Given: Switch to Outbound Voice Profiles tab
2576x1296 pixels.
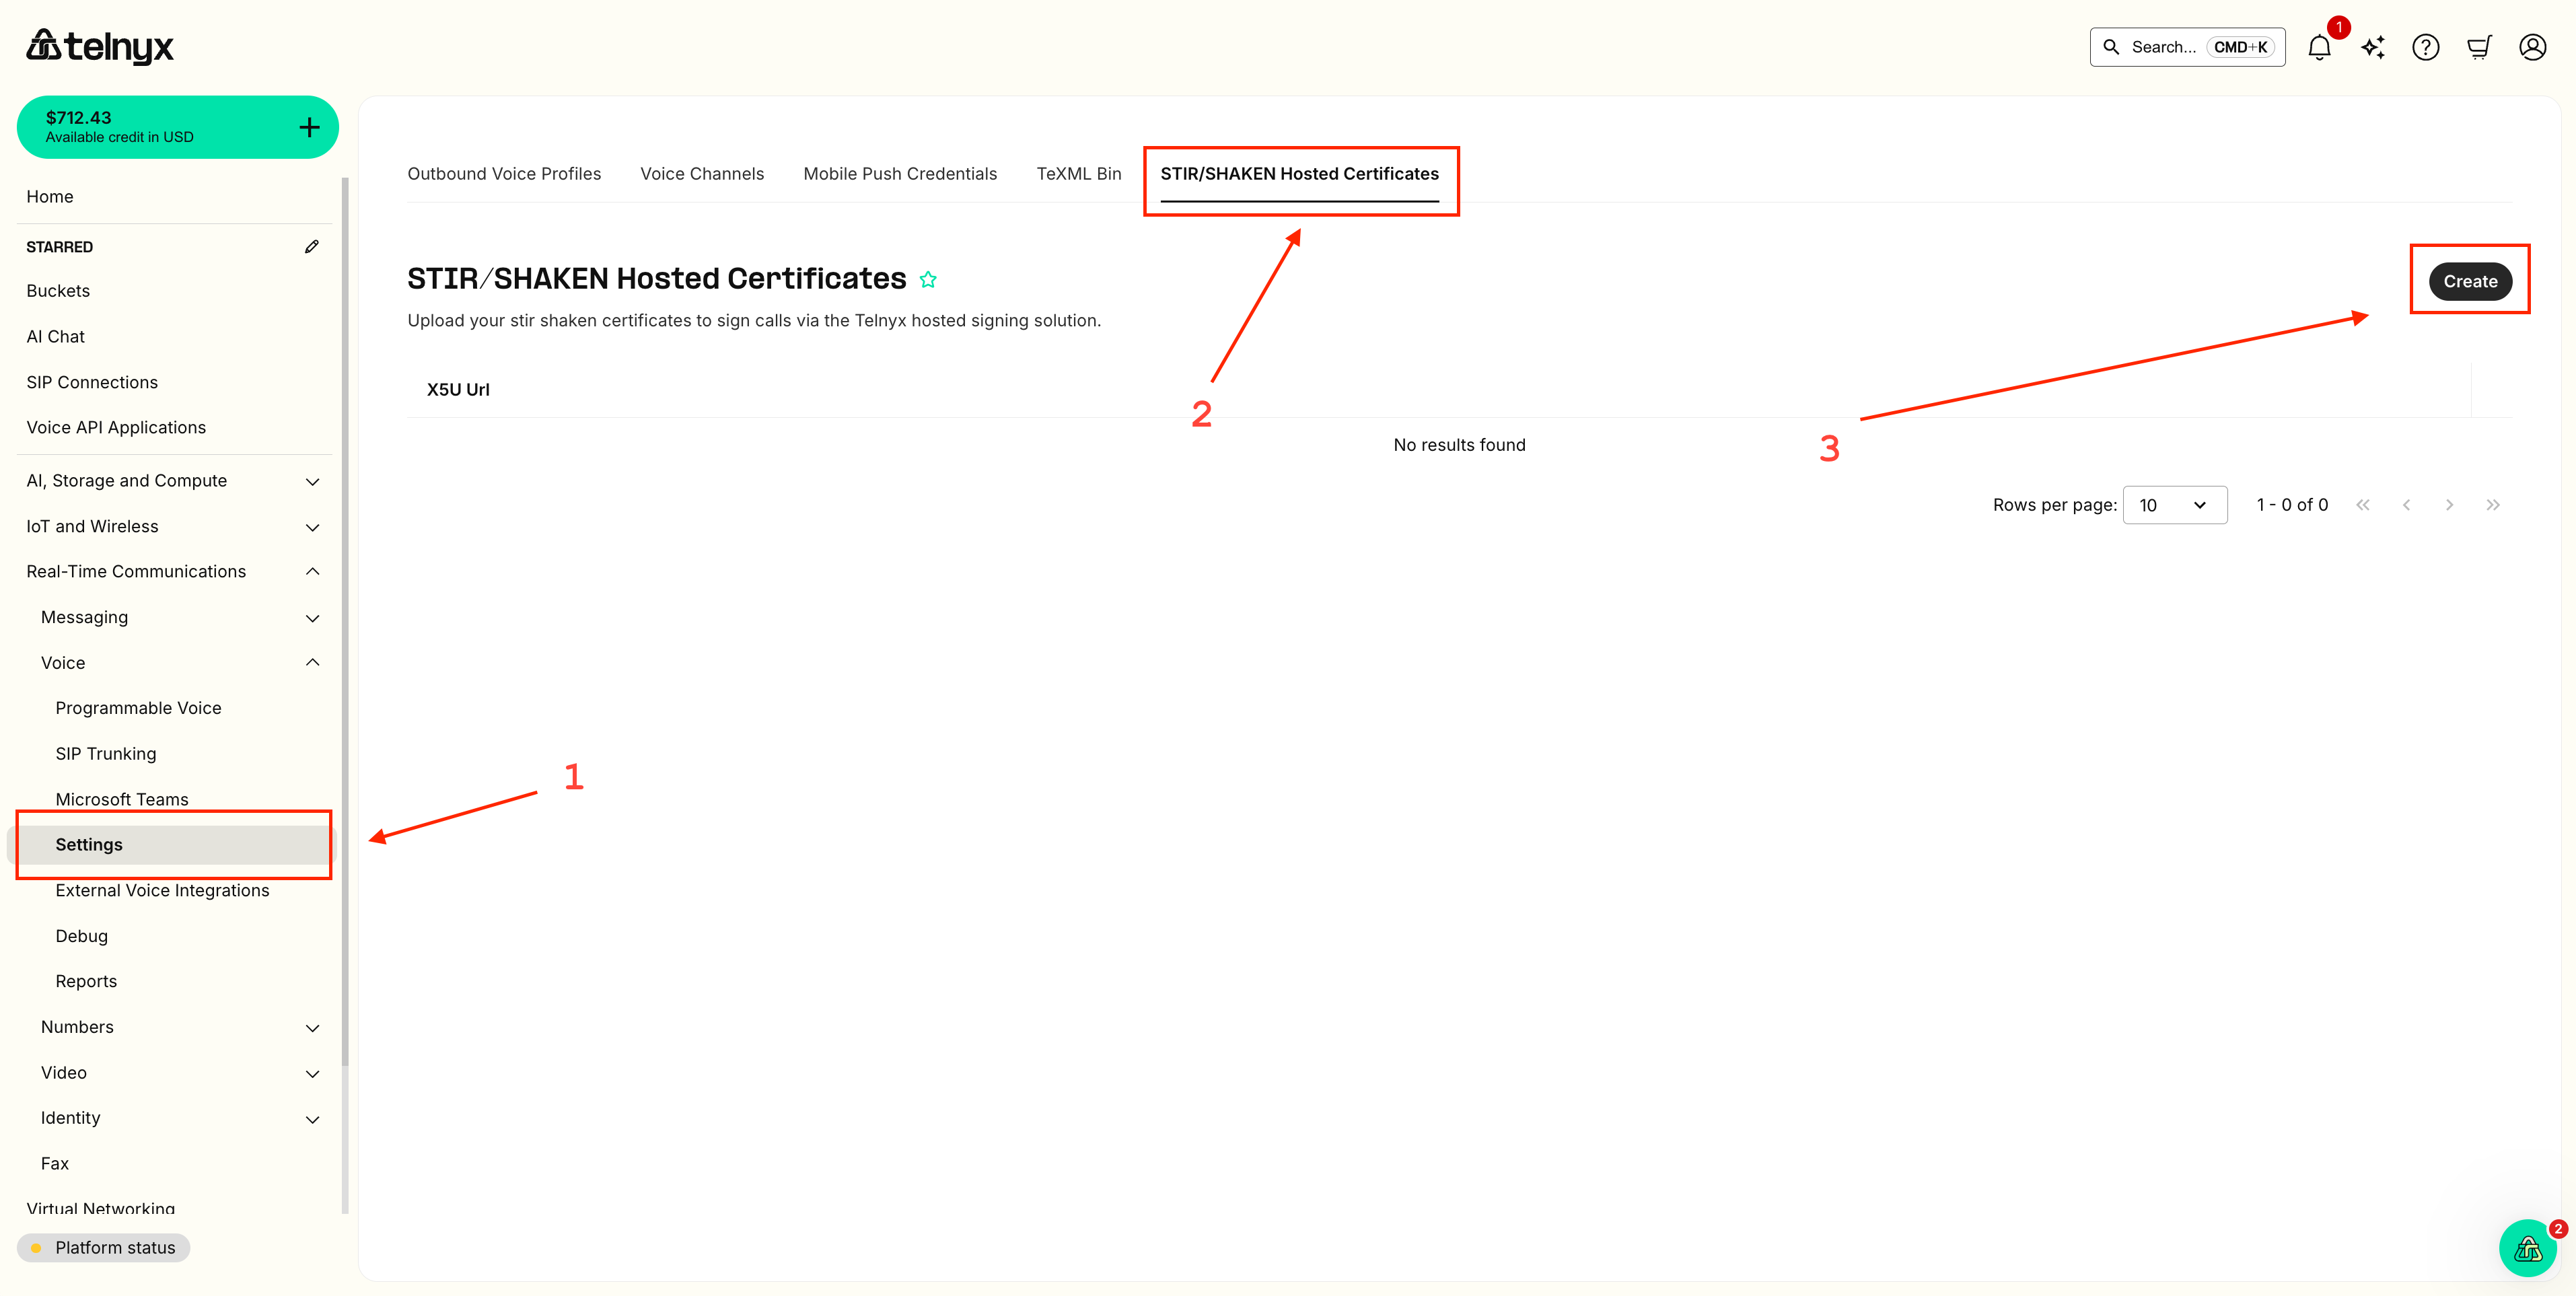Looking at the screenshot, I should click(504, 174).
